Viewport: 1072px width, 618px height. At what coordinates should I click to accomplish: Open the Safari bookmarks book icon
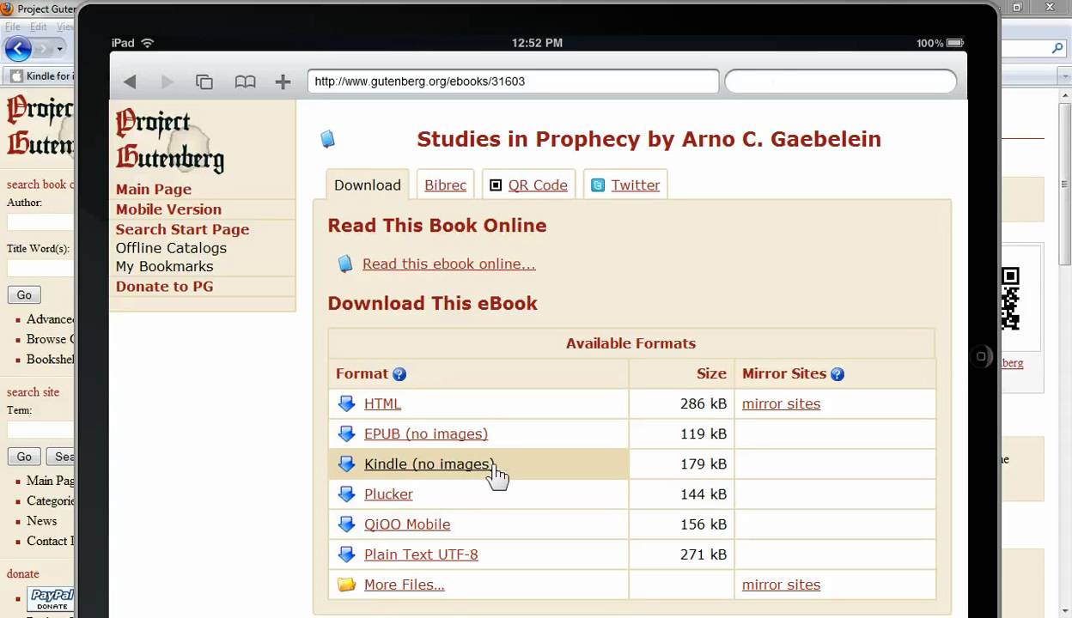coord(245,82)
